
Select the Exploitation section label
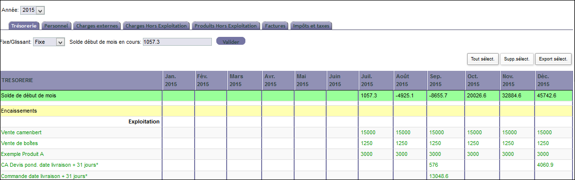point(144,121)
